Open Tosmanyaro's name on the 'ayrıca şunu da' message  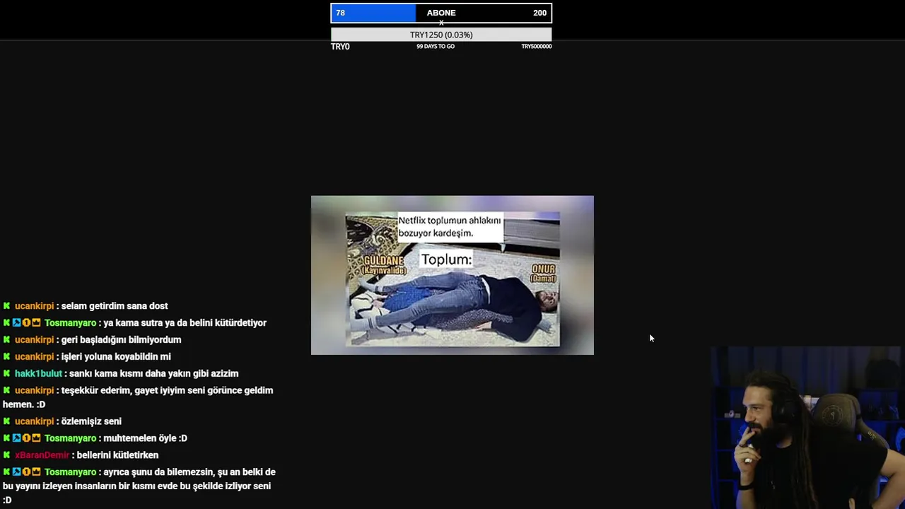(x=70, y=472)
